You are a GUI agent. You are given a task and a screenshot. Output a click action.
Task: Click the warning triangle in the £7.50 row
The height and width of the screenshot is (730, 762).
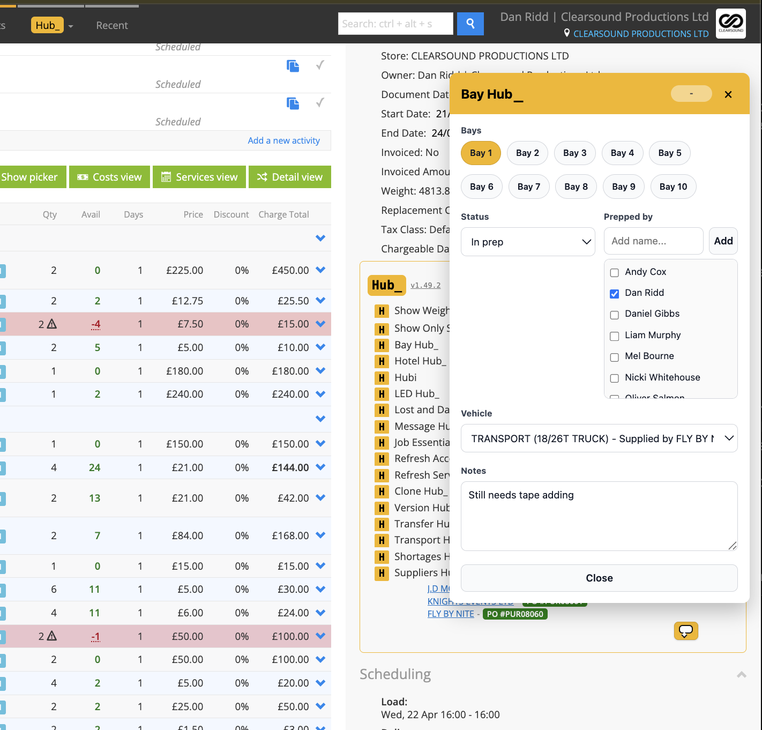pyautogui.click(x=52, y=324)
